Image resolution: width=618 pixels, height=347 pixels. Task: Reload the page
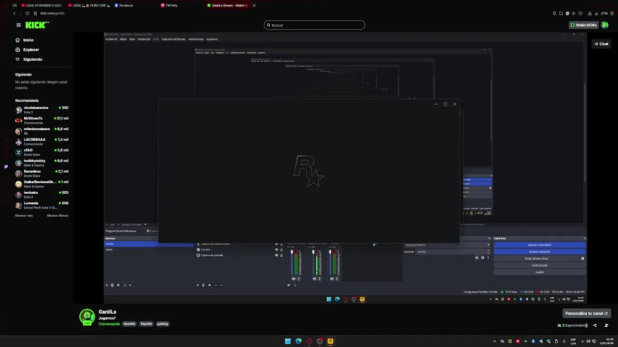[x=27, y=13]
